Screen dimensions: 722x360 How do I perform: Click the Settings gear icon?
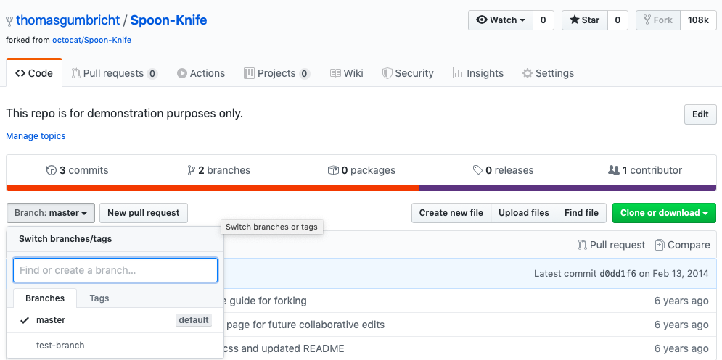(528, 73)
